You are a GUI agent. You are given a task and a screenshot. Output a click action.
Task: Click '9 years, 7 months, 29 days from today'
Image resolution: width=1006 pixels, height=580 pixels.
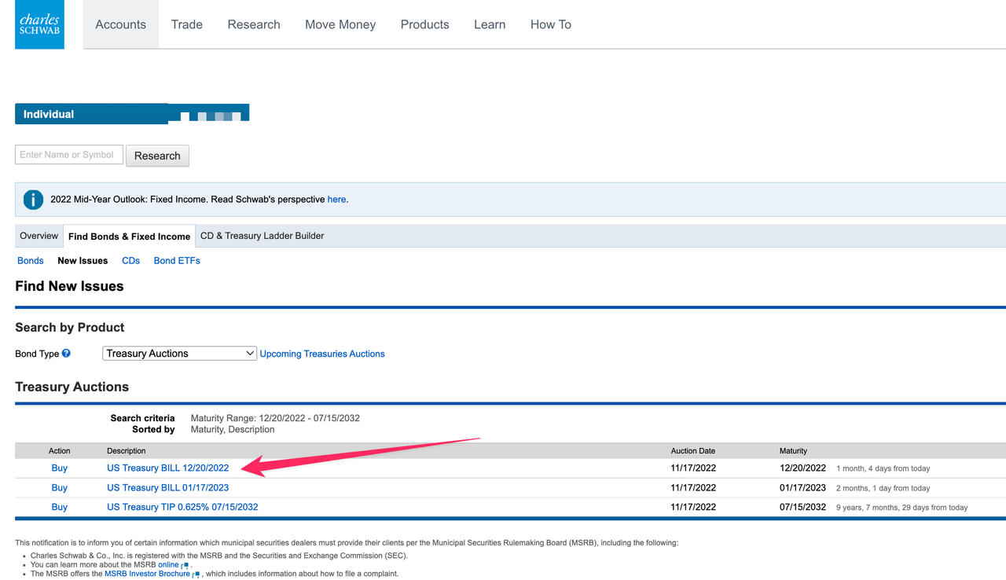[902, 508]
